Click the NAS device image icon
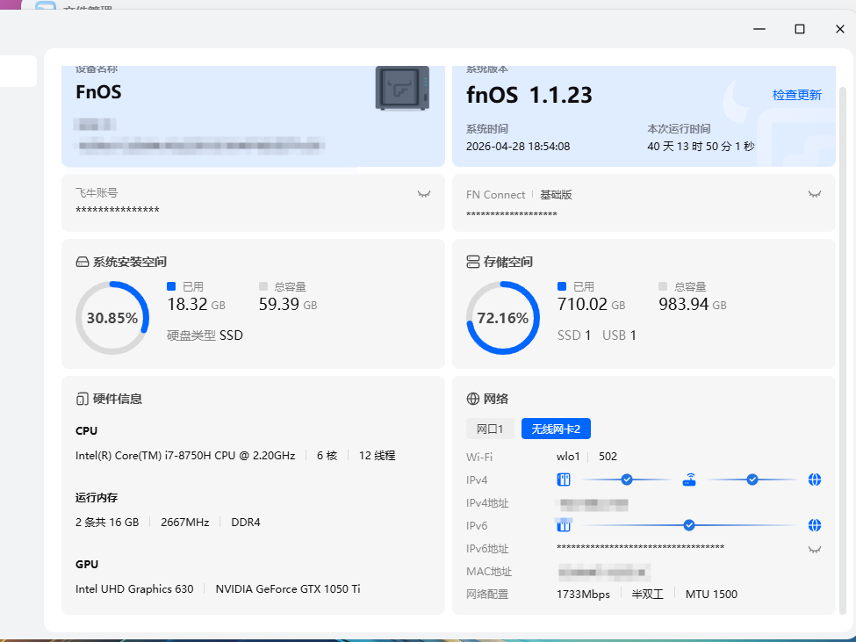This screenshot has width=856, height=642. (x=402, y=88)
